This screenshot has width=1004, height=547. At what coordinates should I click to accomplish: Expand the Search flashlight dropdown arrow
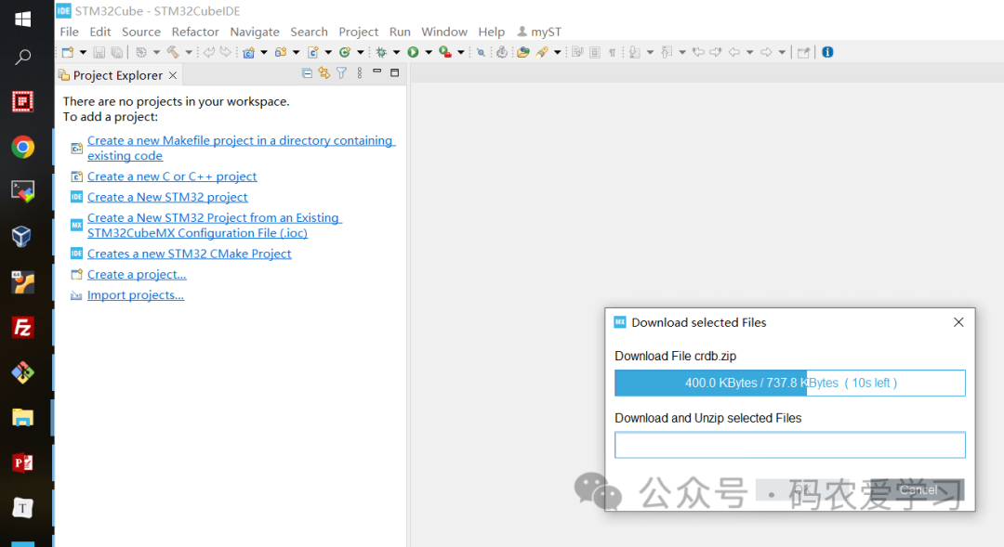(557, 52)
